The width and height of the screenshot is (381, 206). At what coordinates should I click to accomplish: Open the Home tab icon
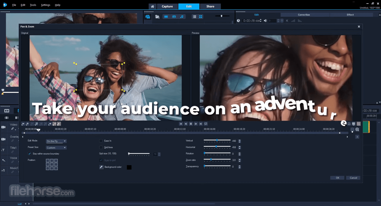tap(152, 6)
